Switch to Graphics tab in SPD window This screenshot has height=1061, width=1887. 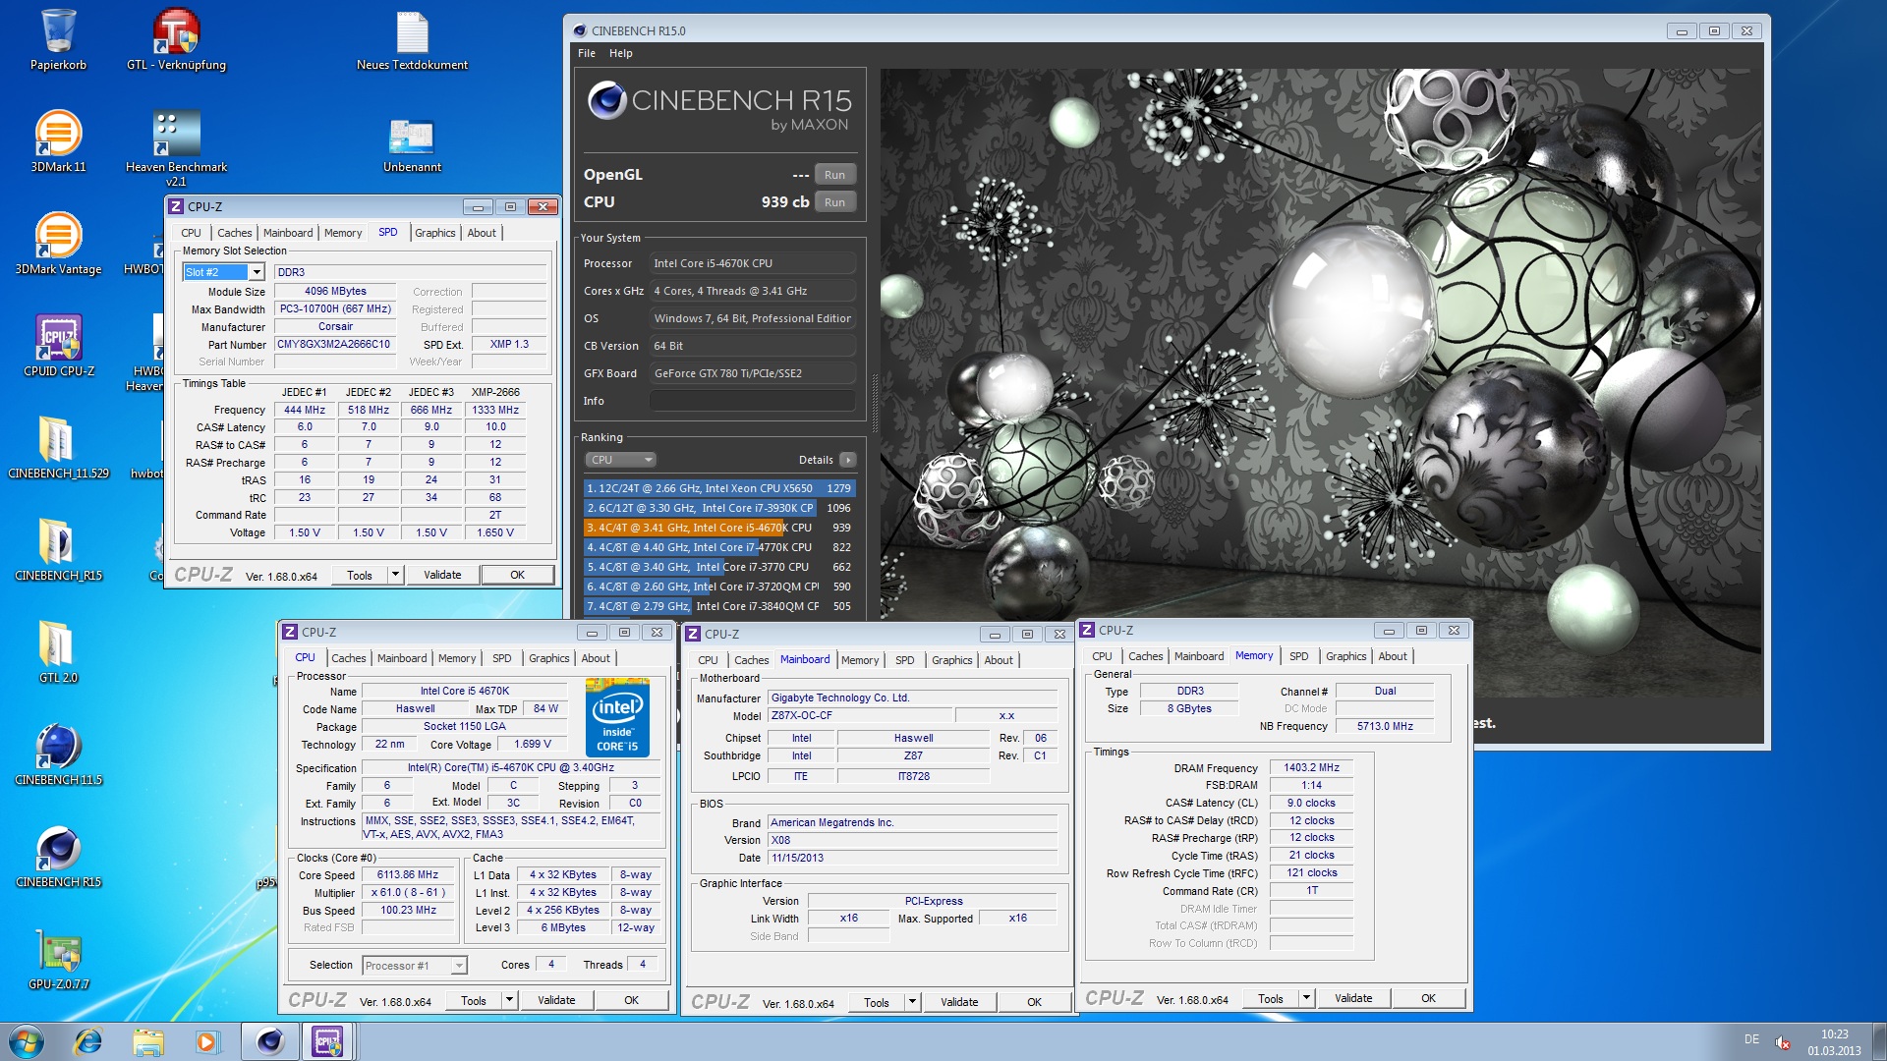pyautogui.click(x=434, y=233)
